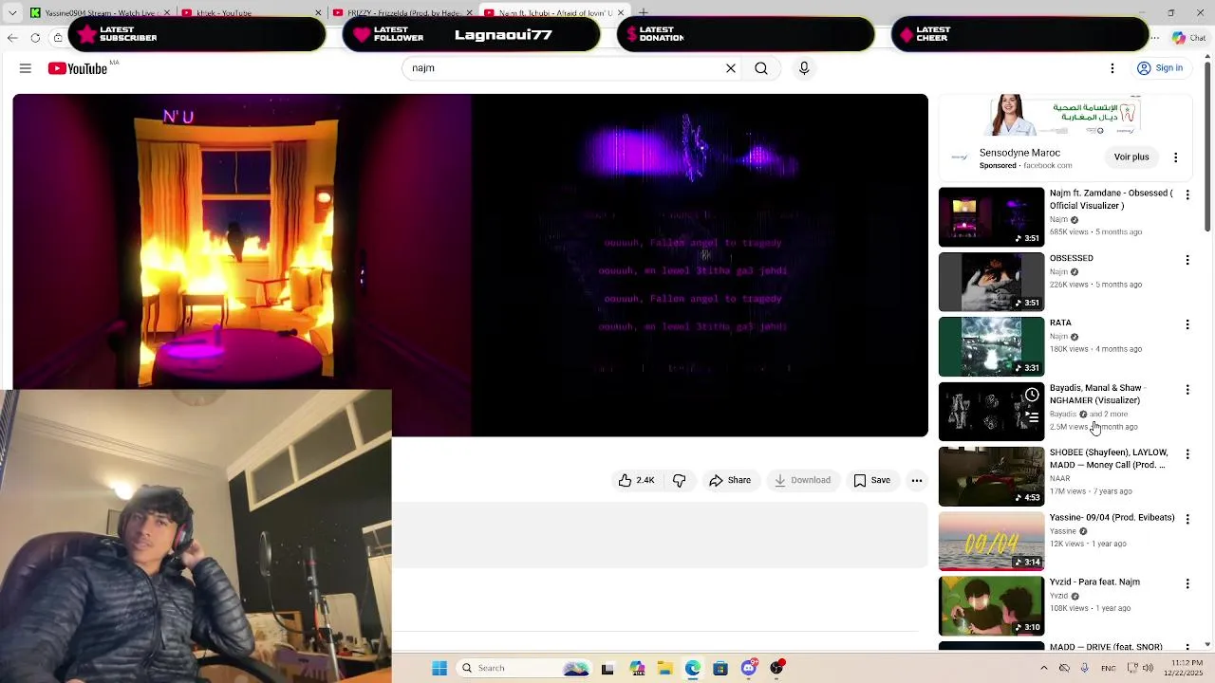Image resolution: width=1215 pixels, height=683 pixels.
Task: Open the volume control in system tray
Action: pos(1148,668)
